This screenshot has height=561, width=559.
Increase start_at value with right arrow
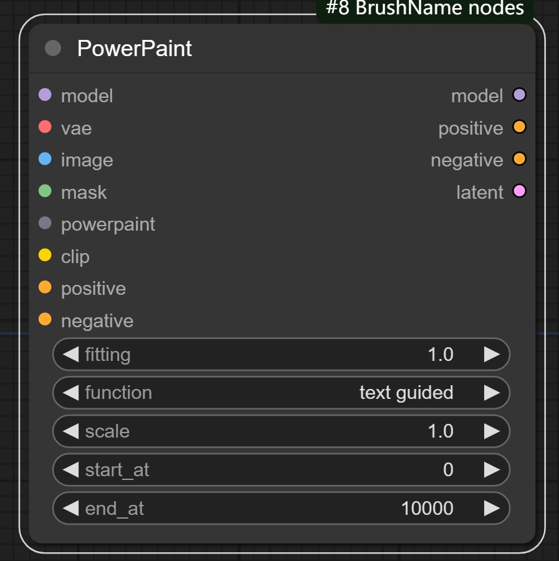(492, 470)
